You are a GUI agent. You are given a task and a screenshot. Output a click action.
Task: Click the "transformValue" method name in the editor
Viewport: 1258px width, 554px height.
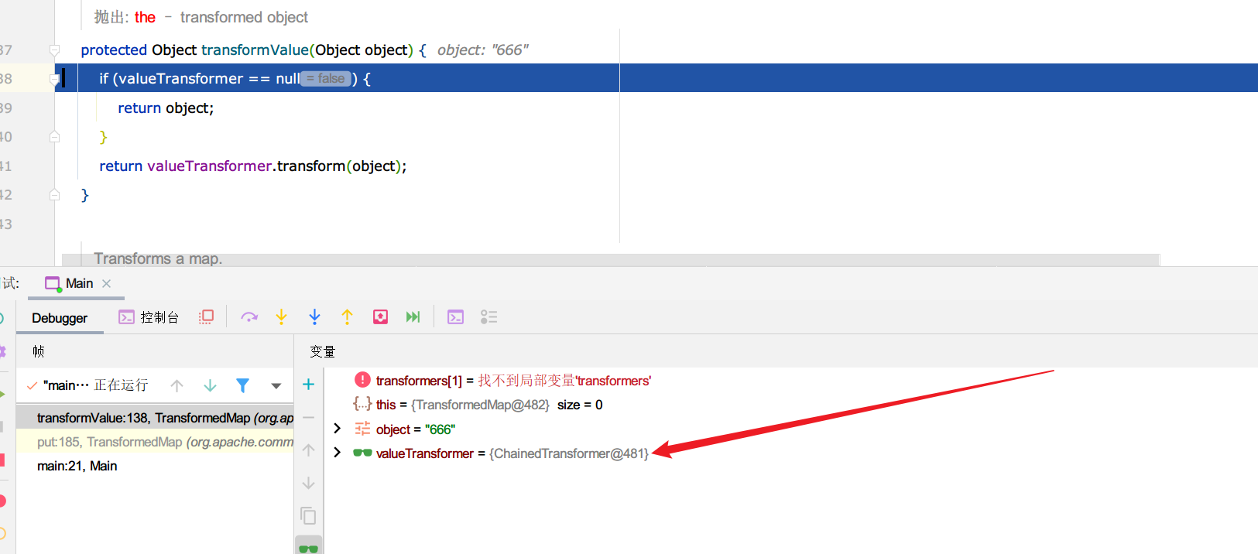click(255, 50)
